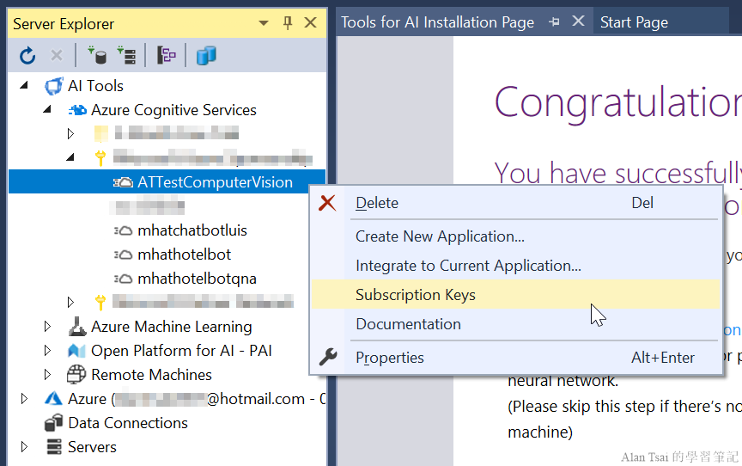This screenshot has width=742, height=466.
Task: Click the ATTestComputerVision cloud icon
Action: point(123,182)
